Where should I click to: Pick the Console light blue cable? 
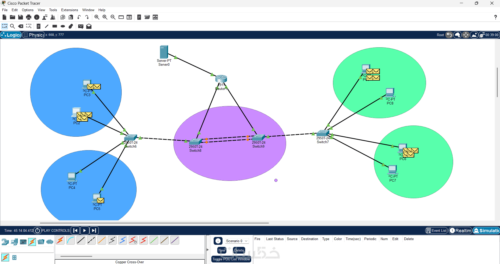pyautogui.click(x=71, y=240)
